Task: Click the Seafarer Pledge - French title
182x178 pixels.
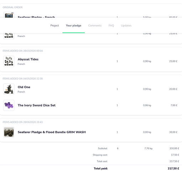Action: (x=36, y=17)
